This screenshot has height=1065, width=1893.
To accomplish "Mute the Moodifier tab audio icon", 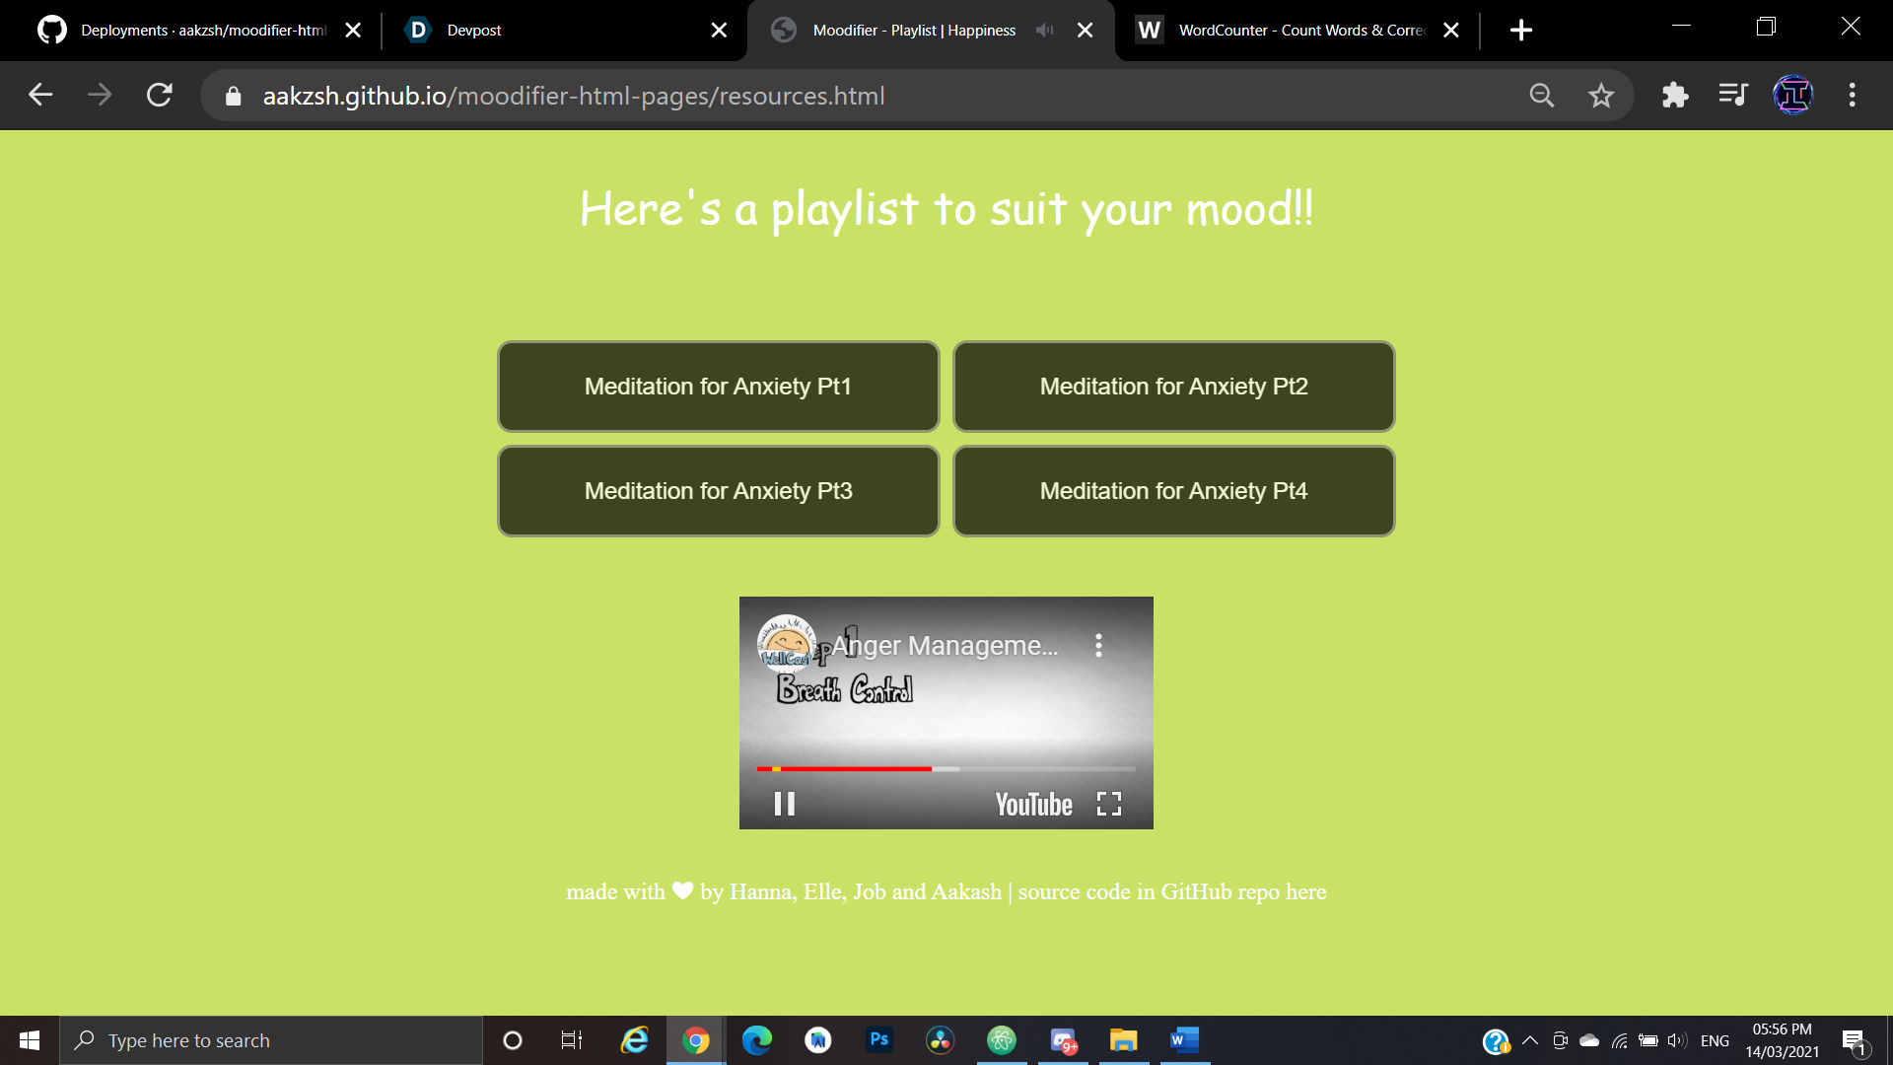I will tap(1044, 31).
